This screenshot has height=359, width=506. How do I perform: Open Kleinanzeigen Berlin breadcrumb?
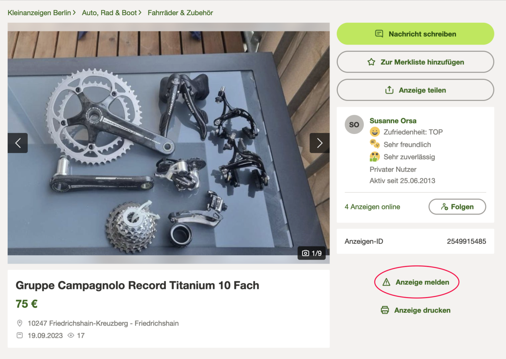click(x=40, y=13)
